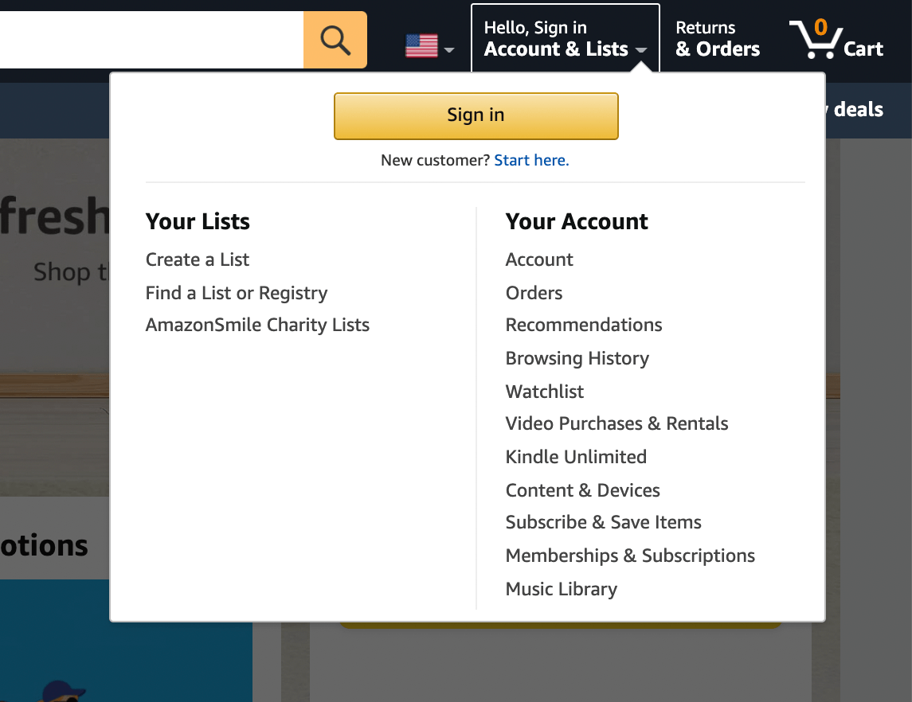Select Kindle Unlimited
Viewport: 912px width, 702px height.
coord(576,457)
